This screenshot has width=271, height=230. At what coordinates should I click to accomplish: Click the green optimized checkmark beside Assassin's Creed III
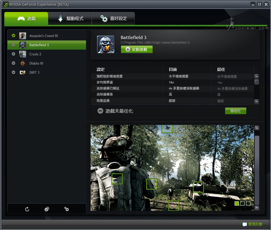(x=13, y=36)
